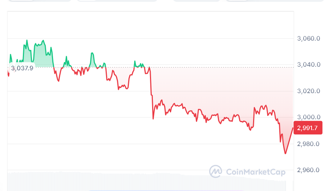Click the 3,000.0 price axis label

coord(308,117)
